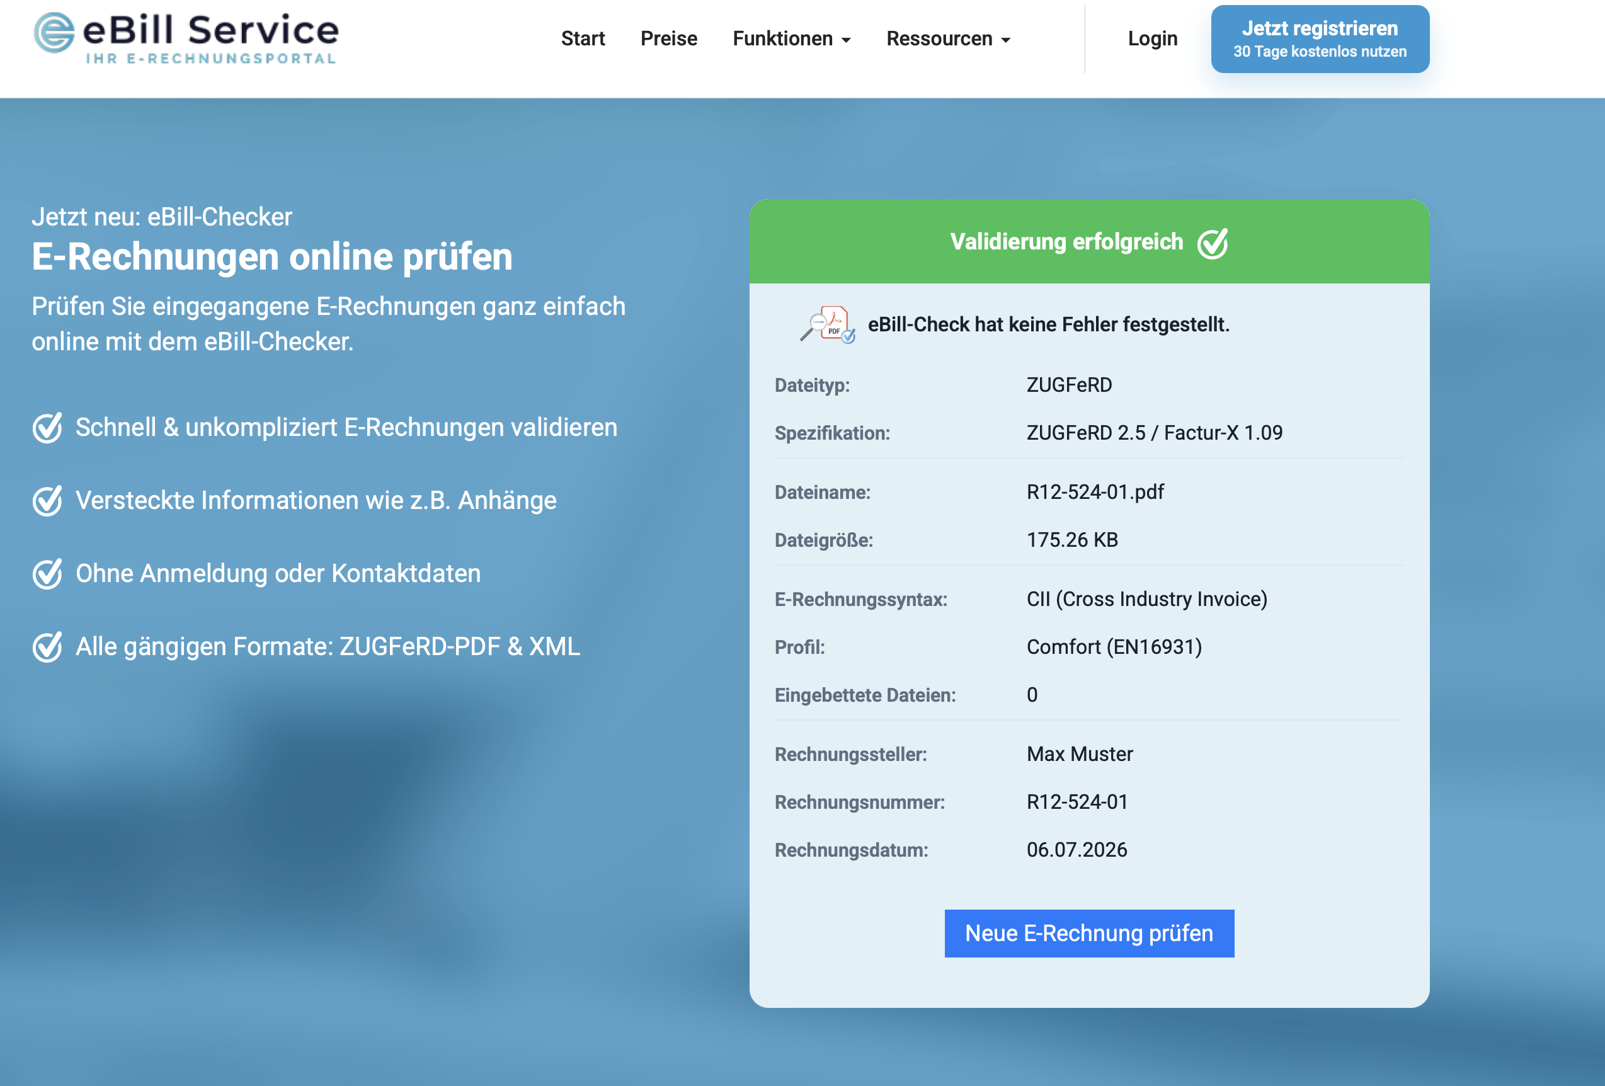Click the filename R12-524-01.pdf
1605x1086 pixels.
pos(1095,492)
